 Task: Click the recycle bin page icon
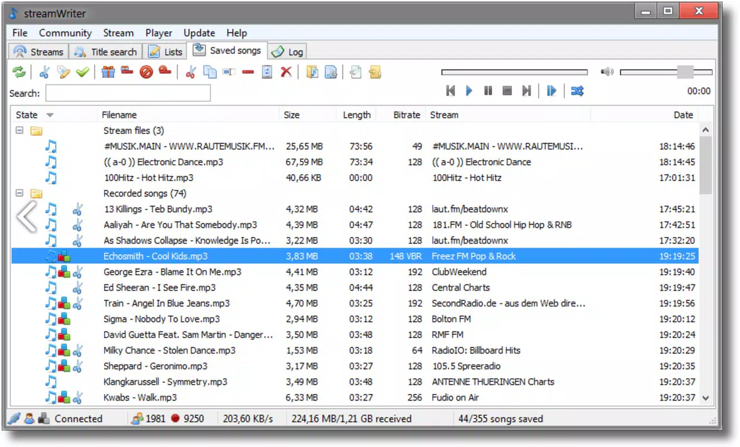[267, 72]
